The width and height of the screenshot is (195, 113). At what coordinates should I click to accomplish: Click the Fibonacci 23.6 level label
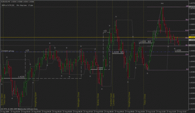tap(187, 54)
